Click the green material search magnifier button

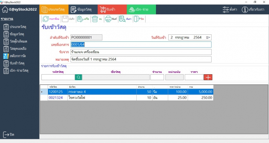click(78, 77)
